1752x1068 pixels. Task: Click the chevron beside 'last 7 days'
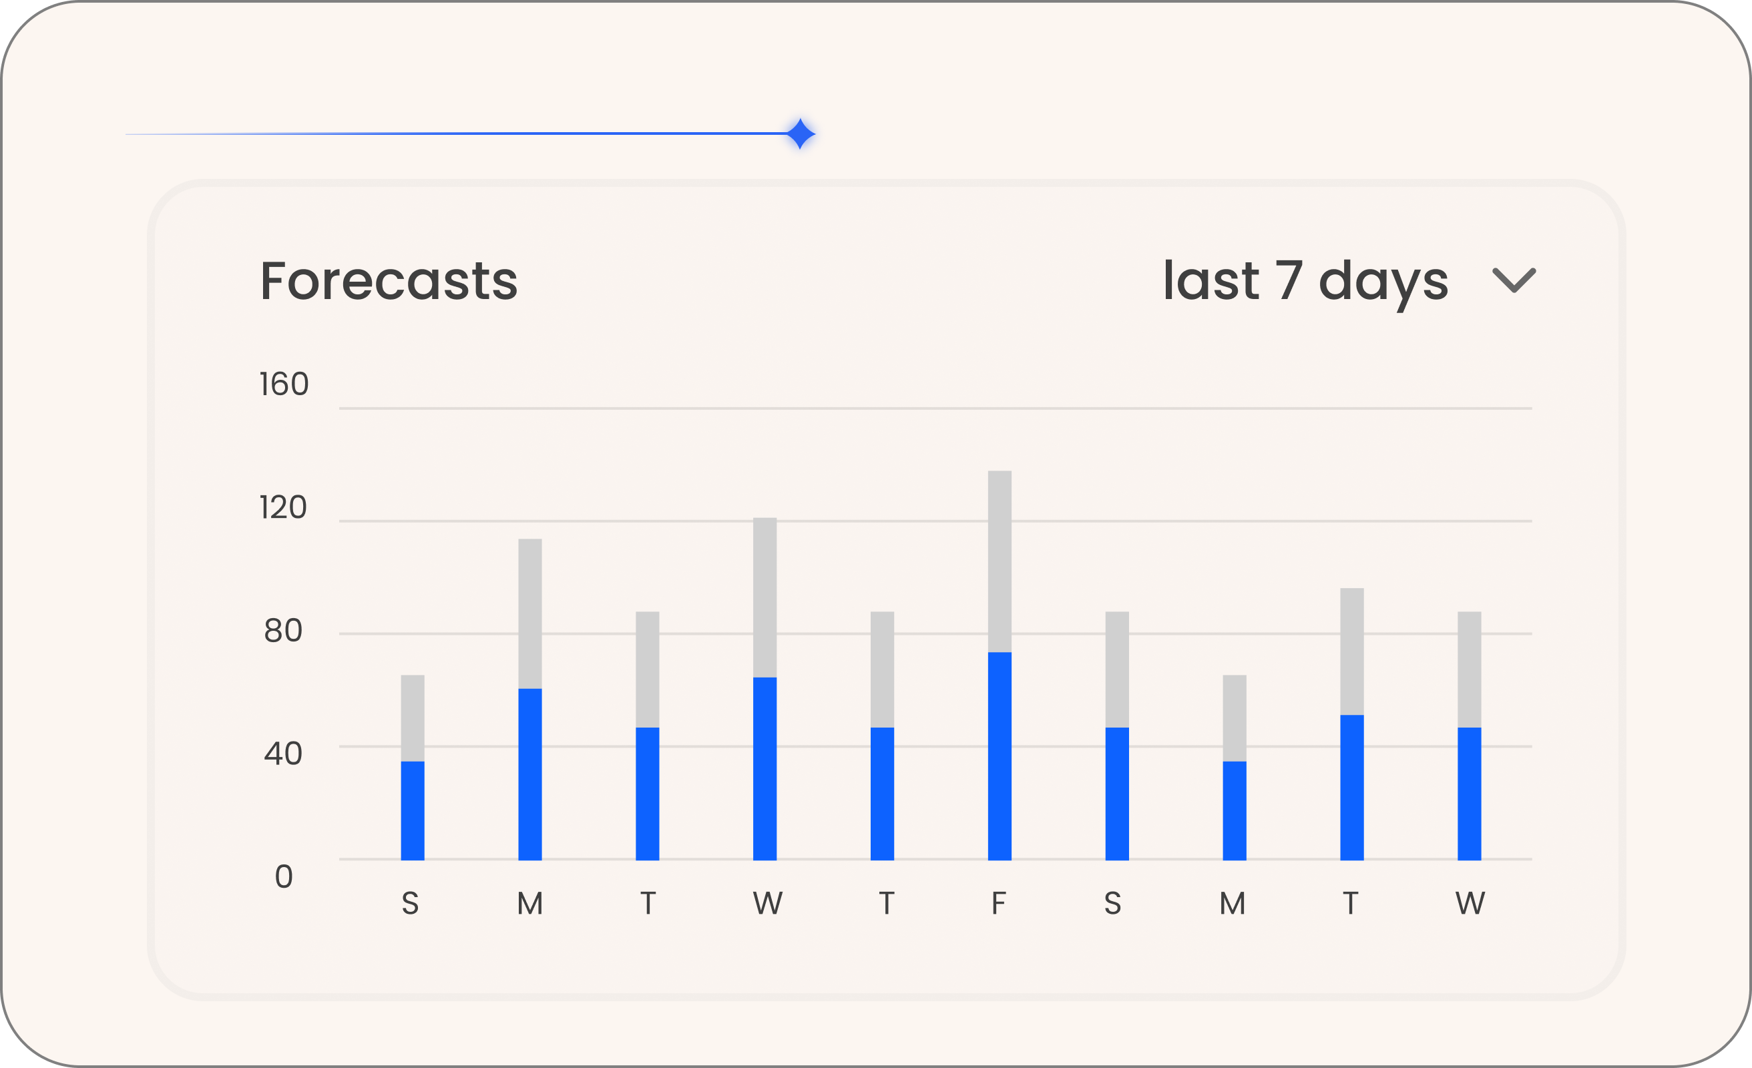click(1514, 282)
